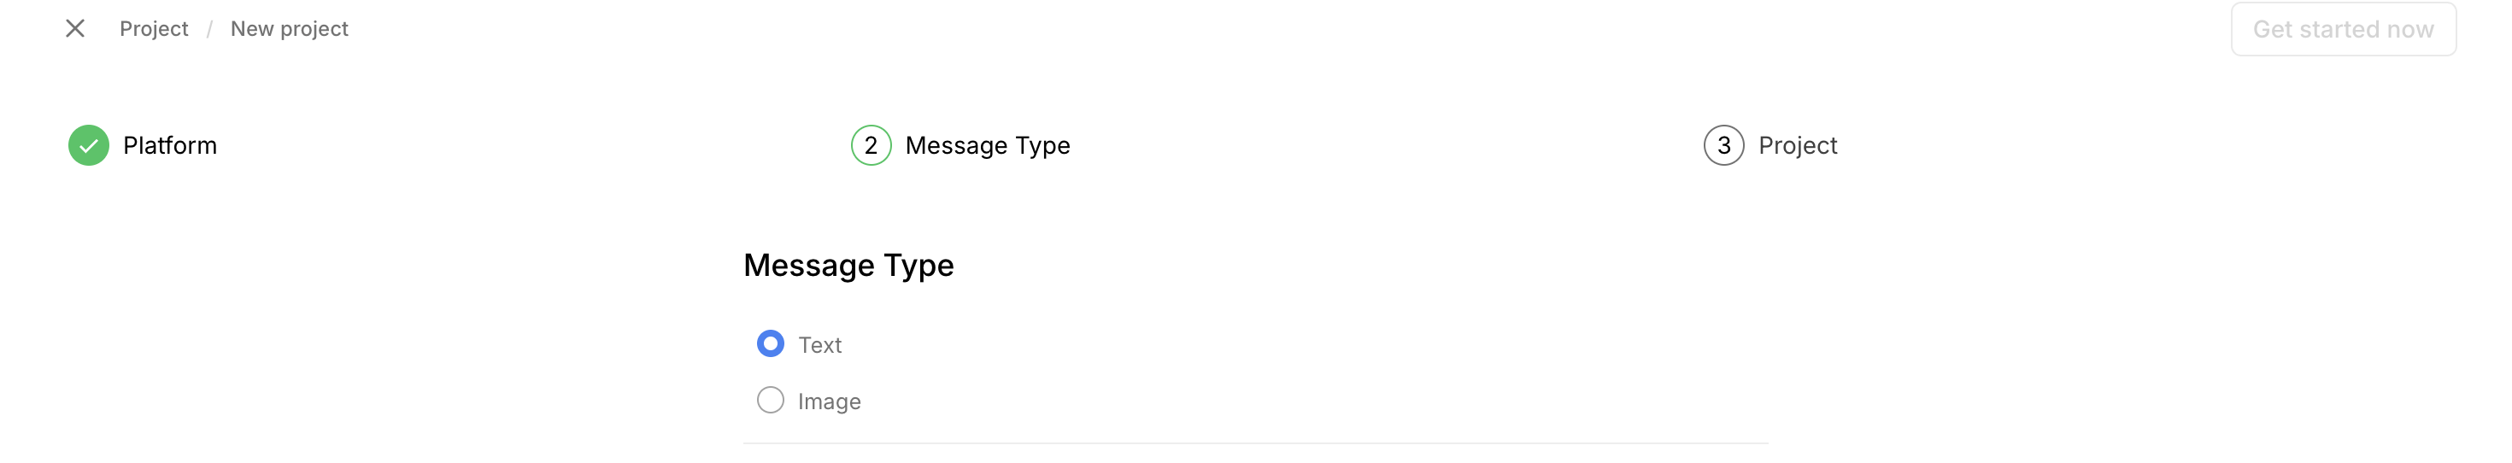The height and width of the screenshot is (463, 2512).
Task: Click the Message Type section heading
Action: [x=848, y=265]
